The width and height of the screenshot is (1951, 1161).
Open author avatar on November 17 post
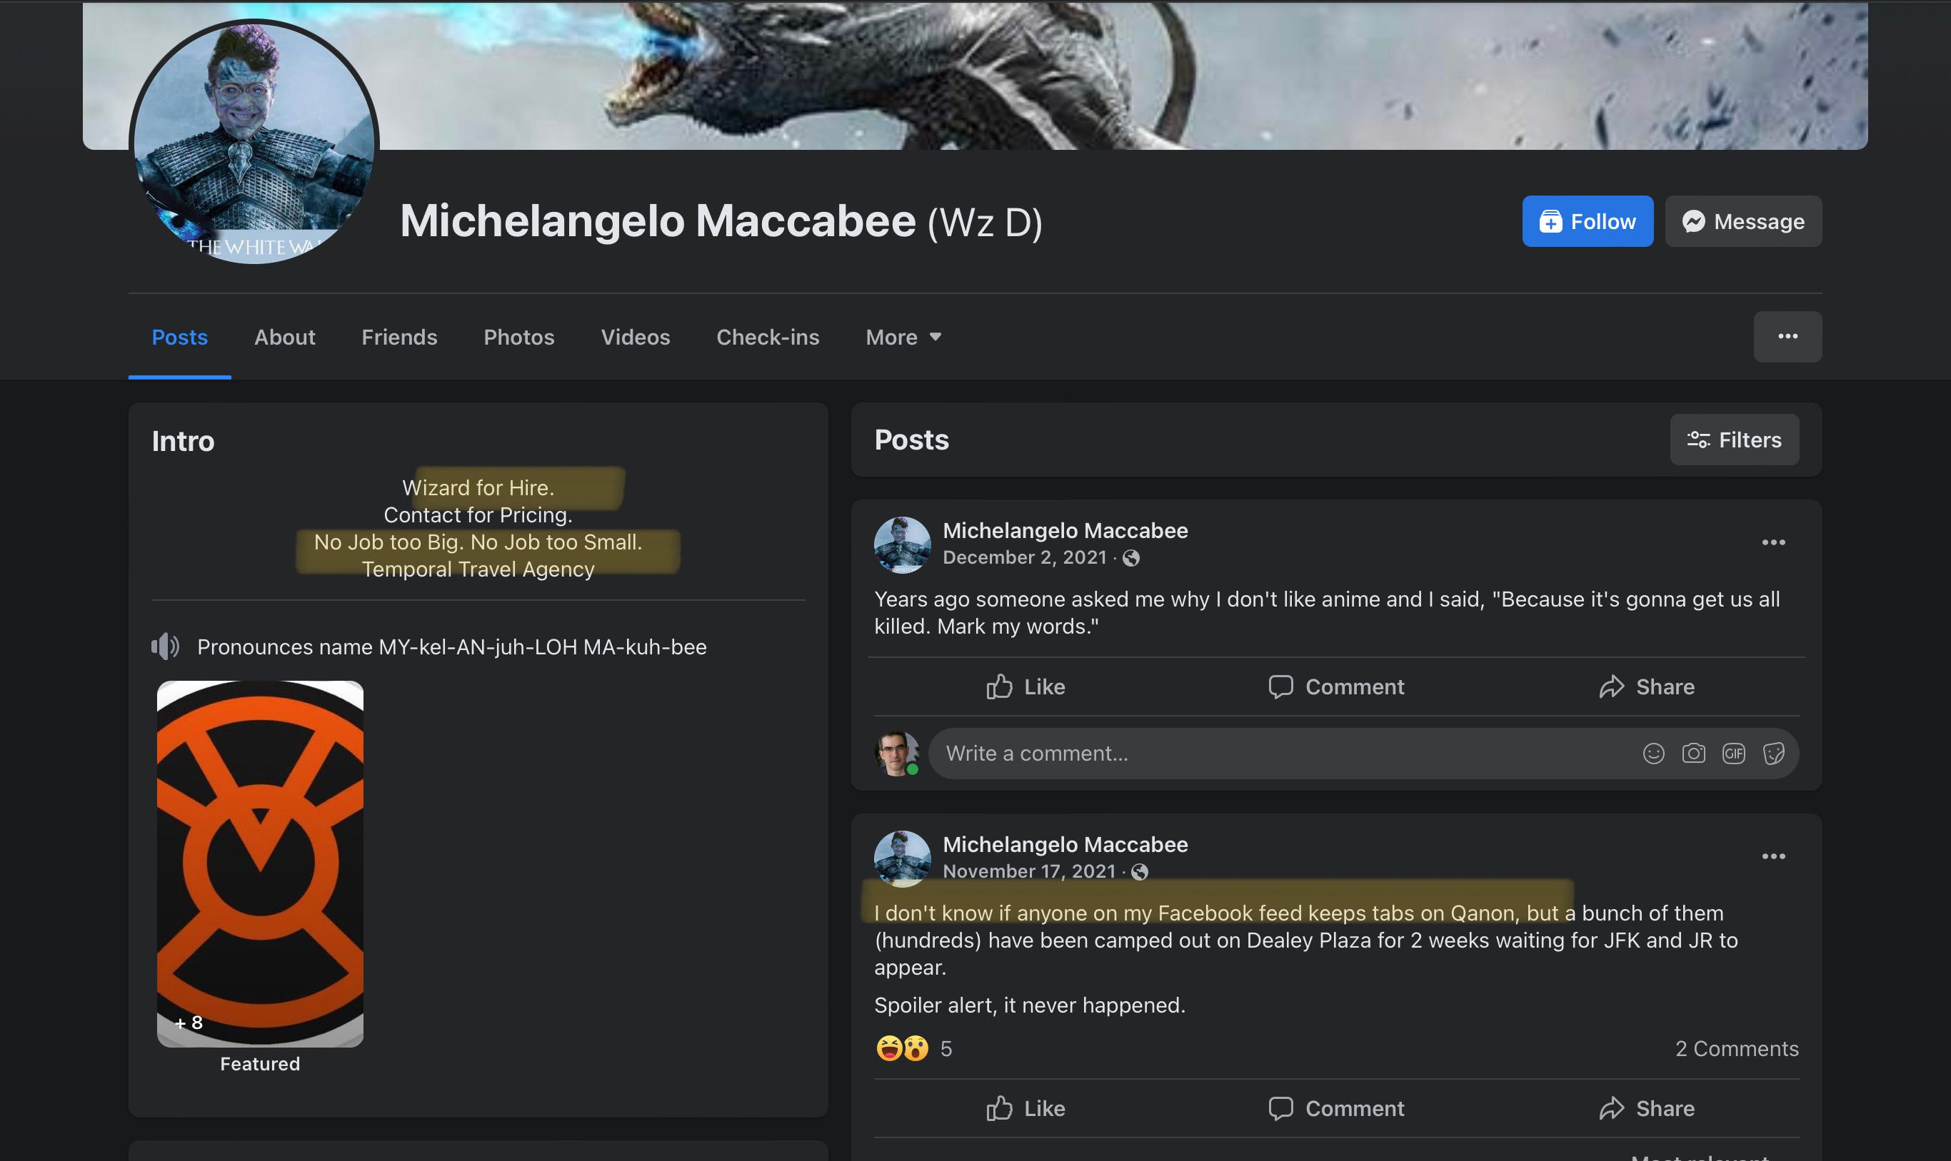pos(902,858)
